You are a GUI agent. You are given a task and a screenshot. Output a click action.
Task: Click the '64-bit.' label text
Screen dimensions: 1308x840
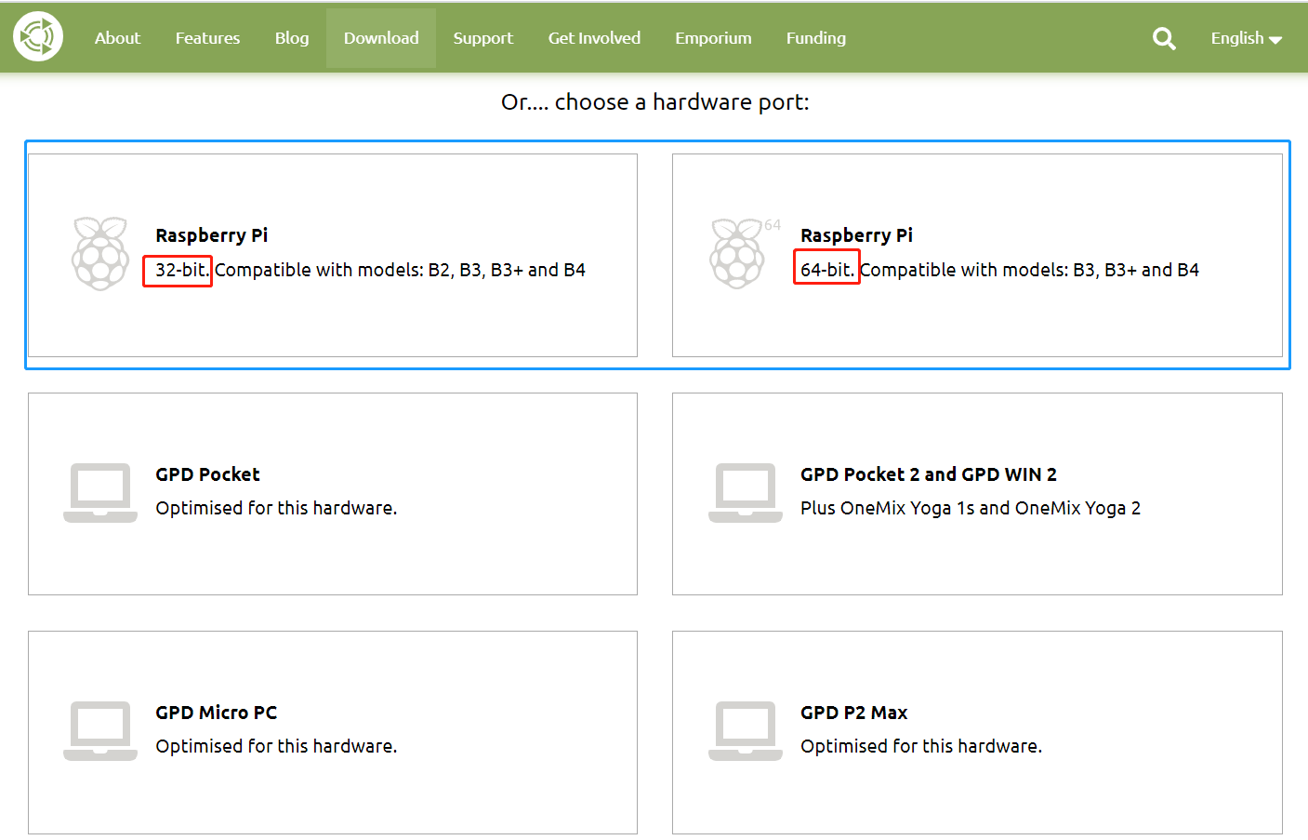click(x=826, y=270)
